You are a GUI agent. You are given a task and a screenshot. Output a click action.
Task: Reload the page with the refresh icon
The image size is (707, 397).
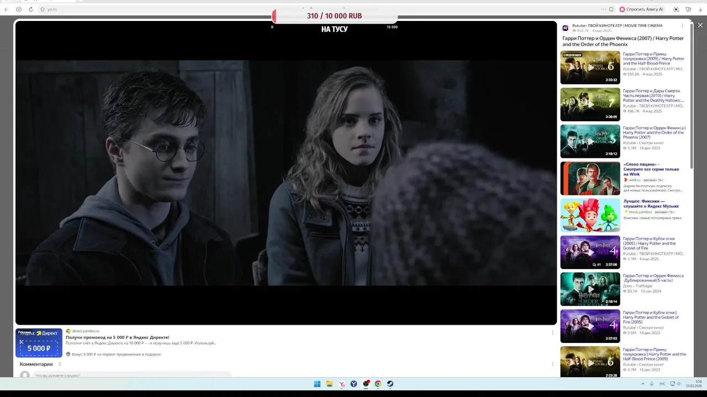pyautogui.click(x=30, y=9)
